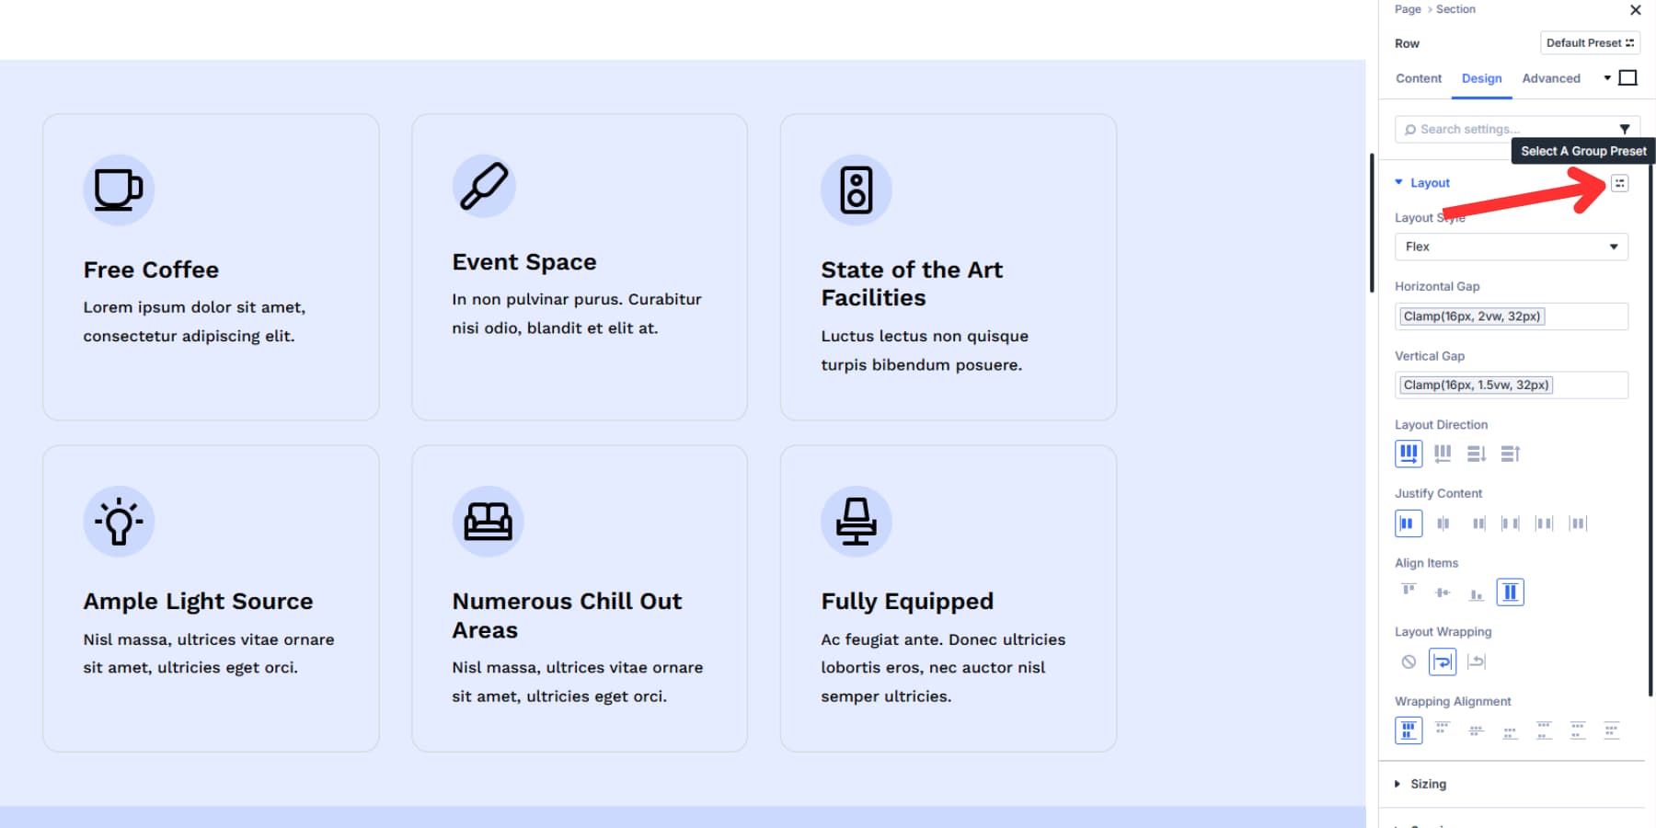Viewport: 1656px width, 828px height.
Task: Toggle stretch option under Align Items
Action: (x=1510, y=592)
